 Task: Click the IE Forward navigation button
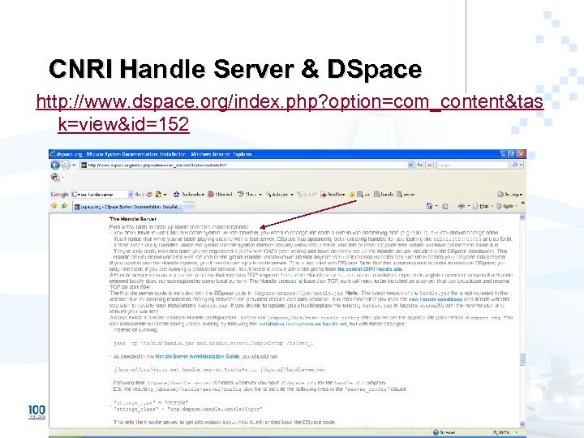point(65,165)
